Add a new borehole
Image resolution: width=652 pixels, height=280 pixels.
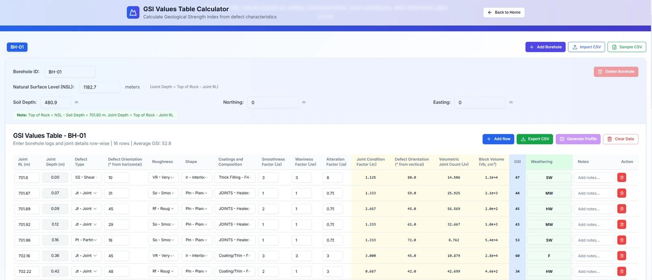pyautogui.click(x=546, y=47)
